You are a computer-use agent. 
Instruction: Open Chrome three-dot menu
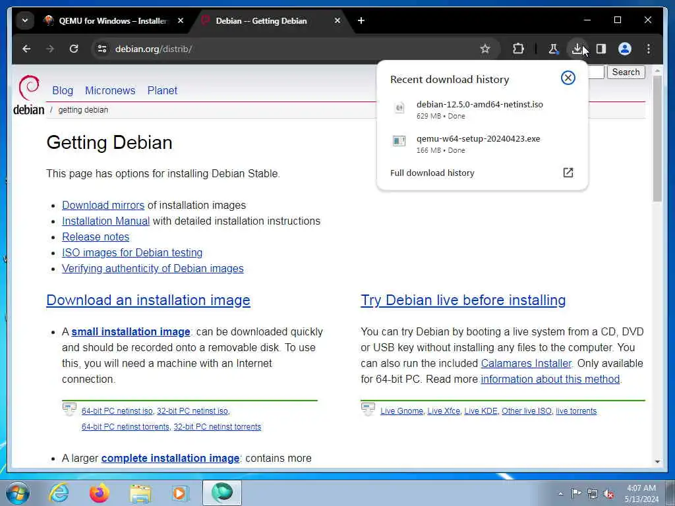tap(649, 49)
